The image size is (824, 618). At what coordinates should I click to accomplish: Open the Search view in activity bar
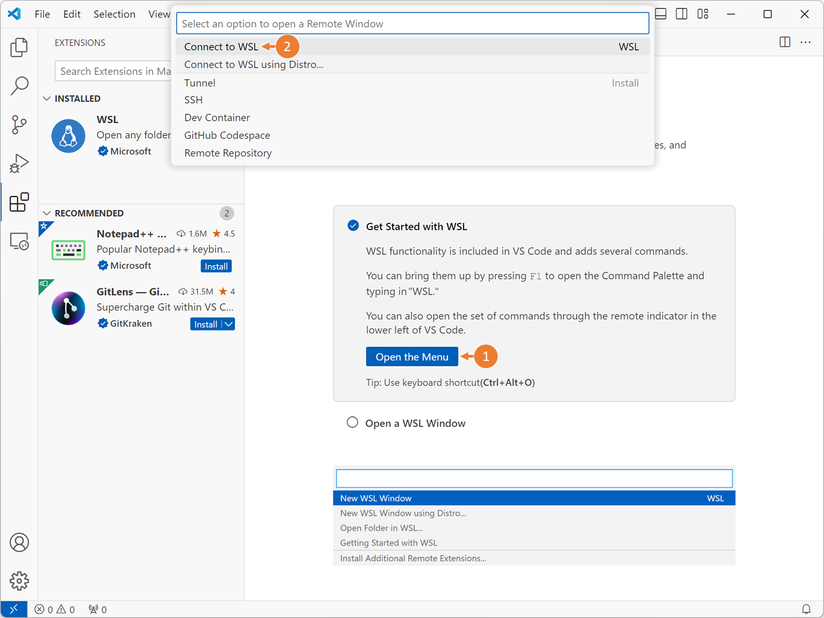(19, 86)
